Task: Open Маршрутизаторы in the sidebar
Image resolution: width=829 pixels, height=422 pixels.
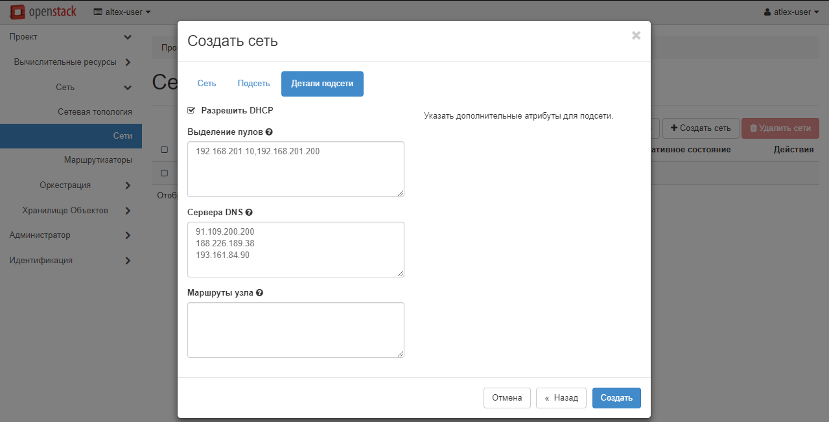Action: pos(98,159)
